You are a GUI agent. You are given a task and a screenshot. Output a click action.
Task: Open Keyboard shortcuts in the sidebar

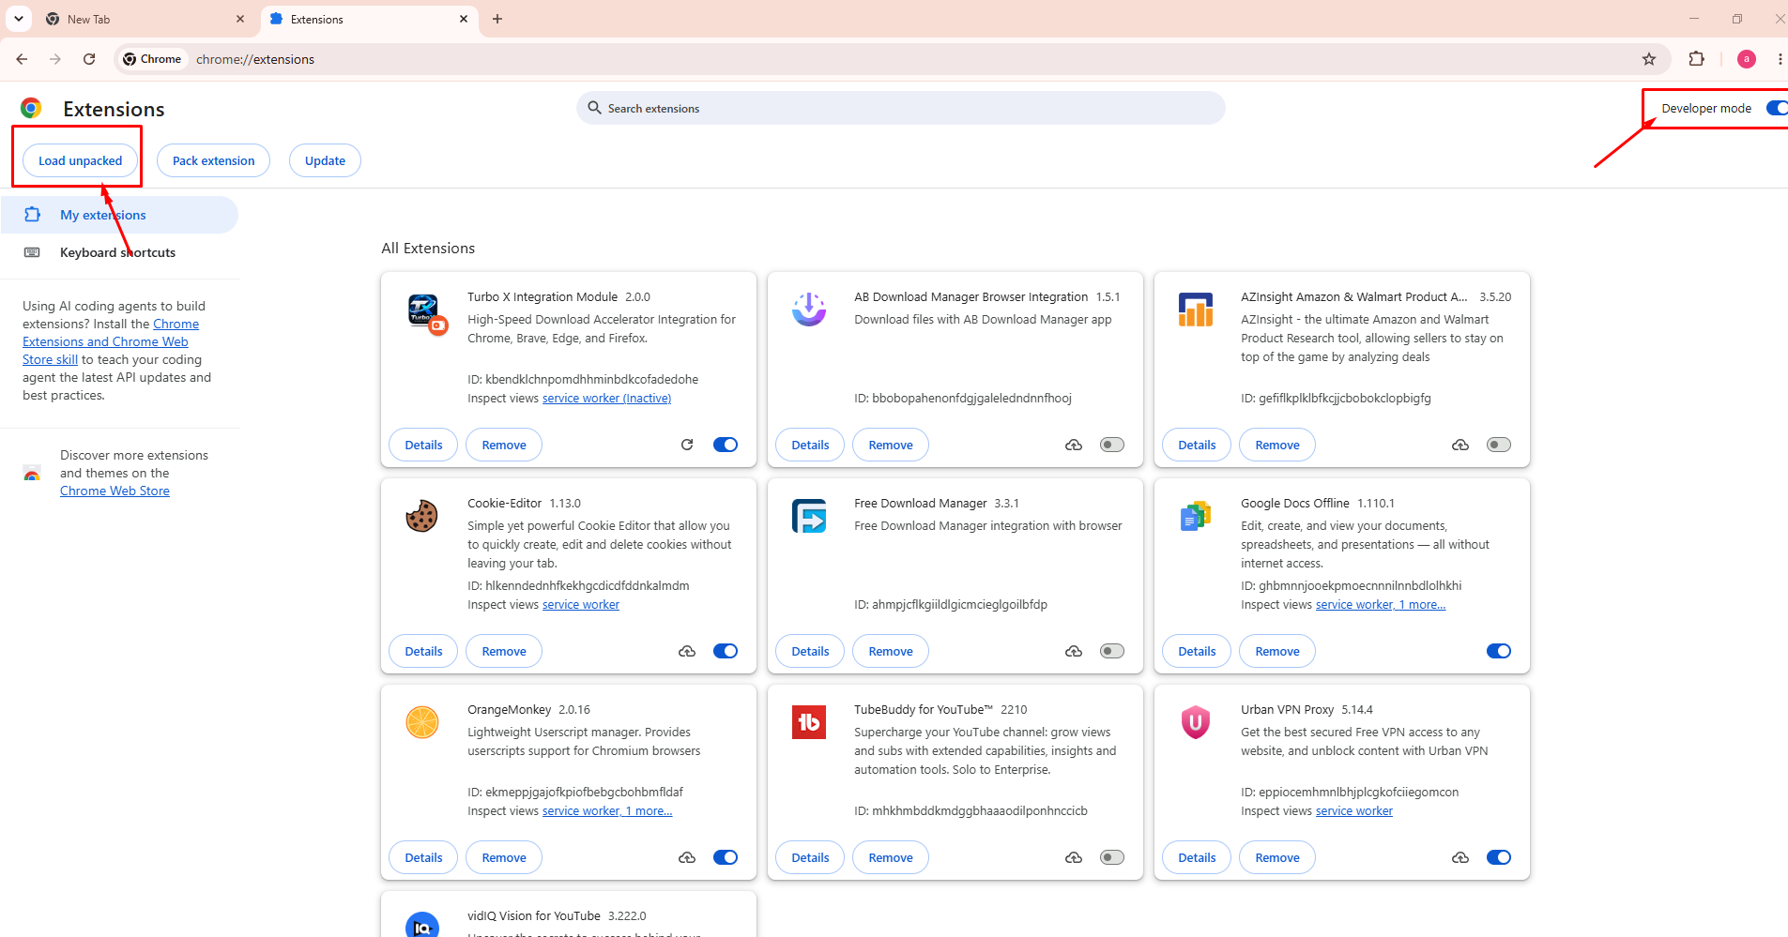click(119, 252)
